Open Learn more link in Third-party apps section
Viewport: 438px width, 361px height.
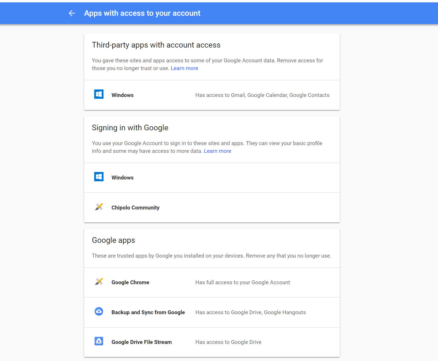click(185, 68)
